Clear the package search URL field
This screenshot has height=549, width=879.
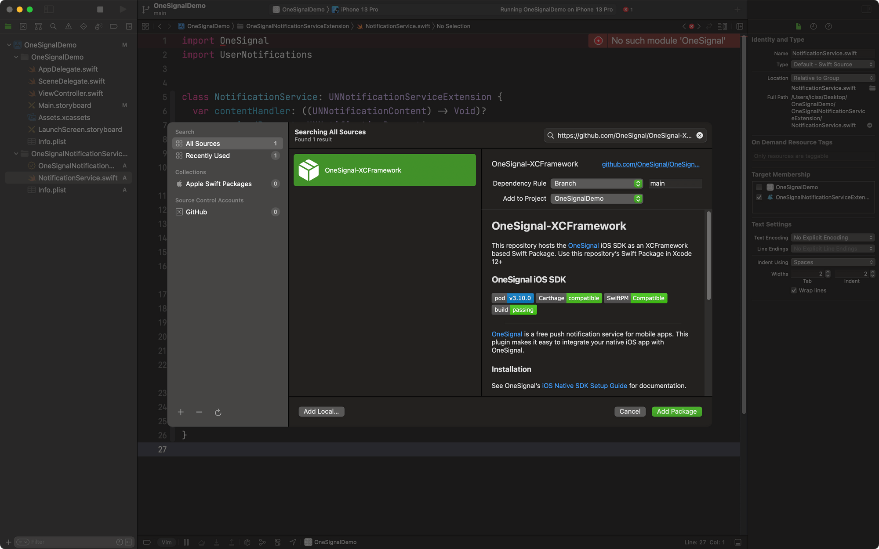(x=700, y=135)
